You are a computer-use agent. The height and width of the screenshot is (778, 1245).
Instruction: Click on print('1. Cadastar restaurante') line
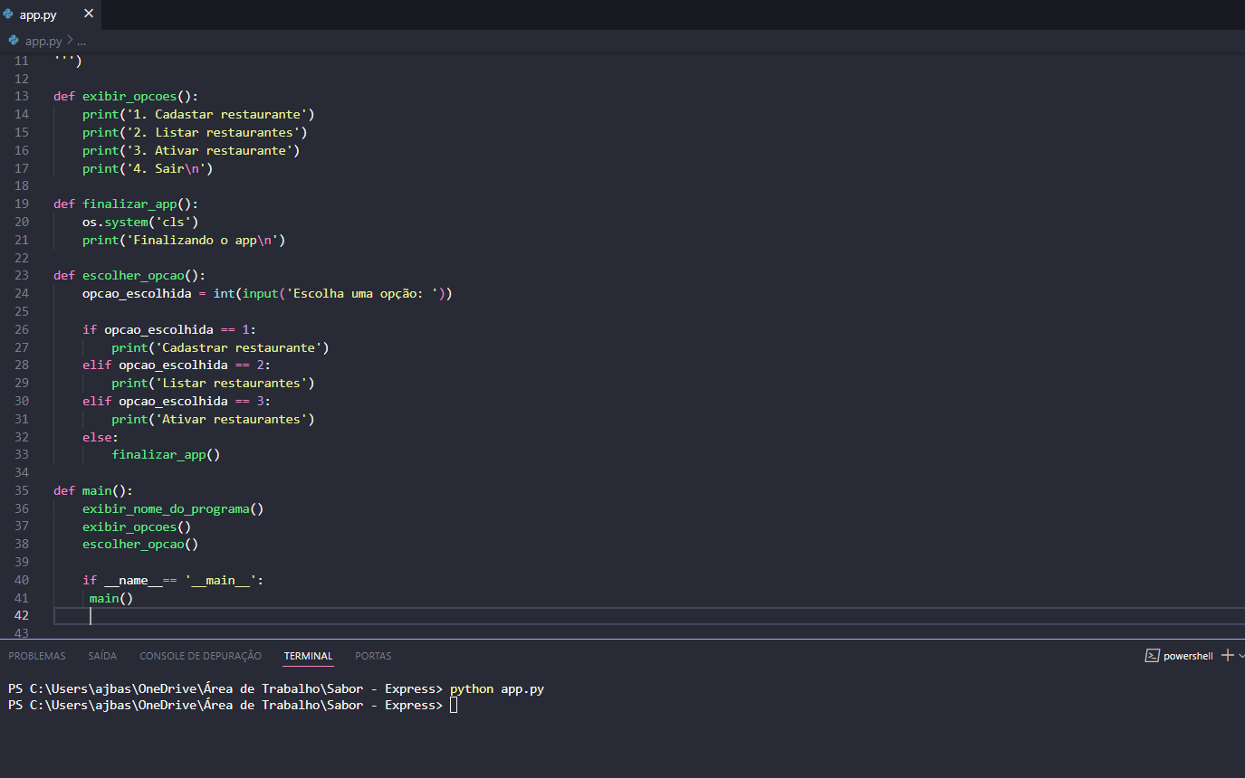(198, 114)
